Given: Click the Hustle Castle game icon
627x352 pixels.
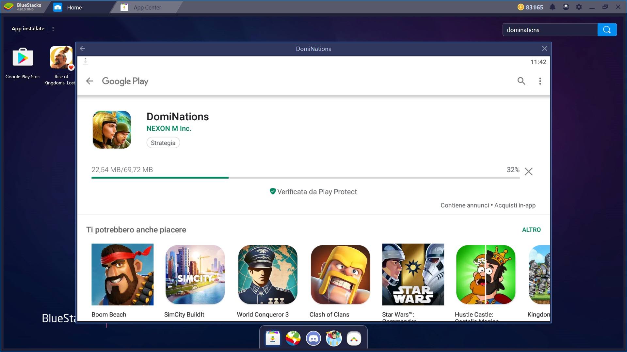Looking at the screenshot, I should tap(486, 274).
